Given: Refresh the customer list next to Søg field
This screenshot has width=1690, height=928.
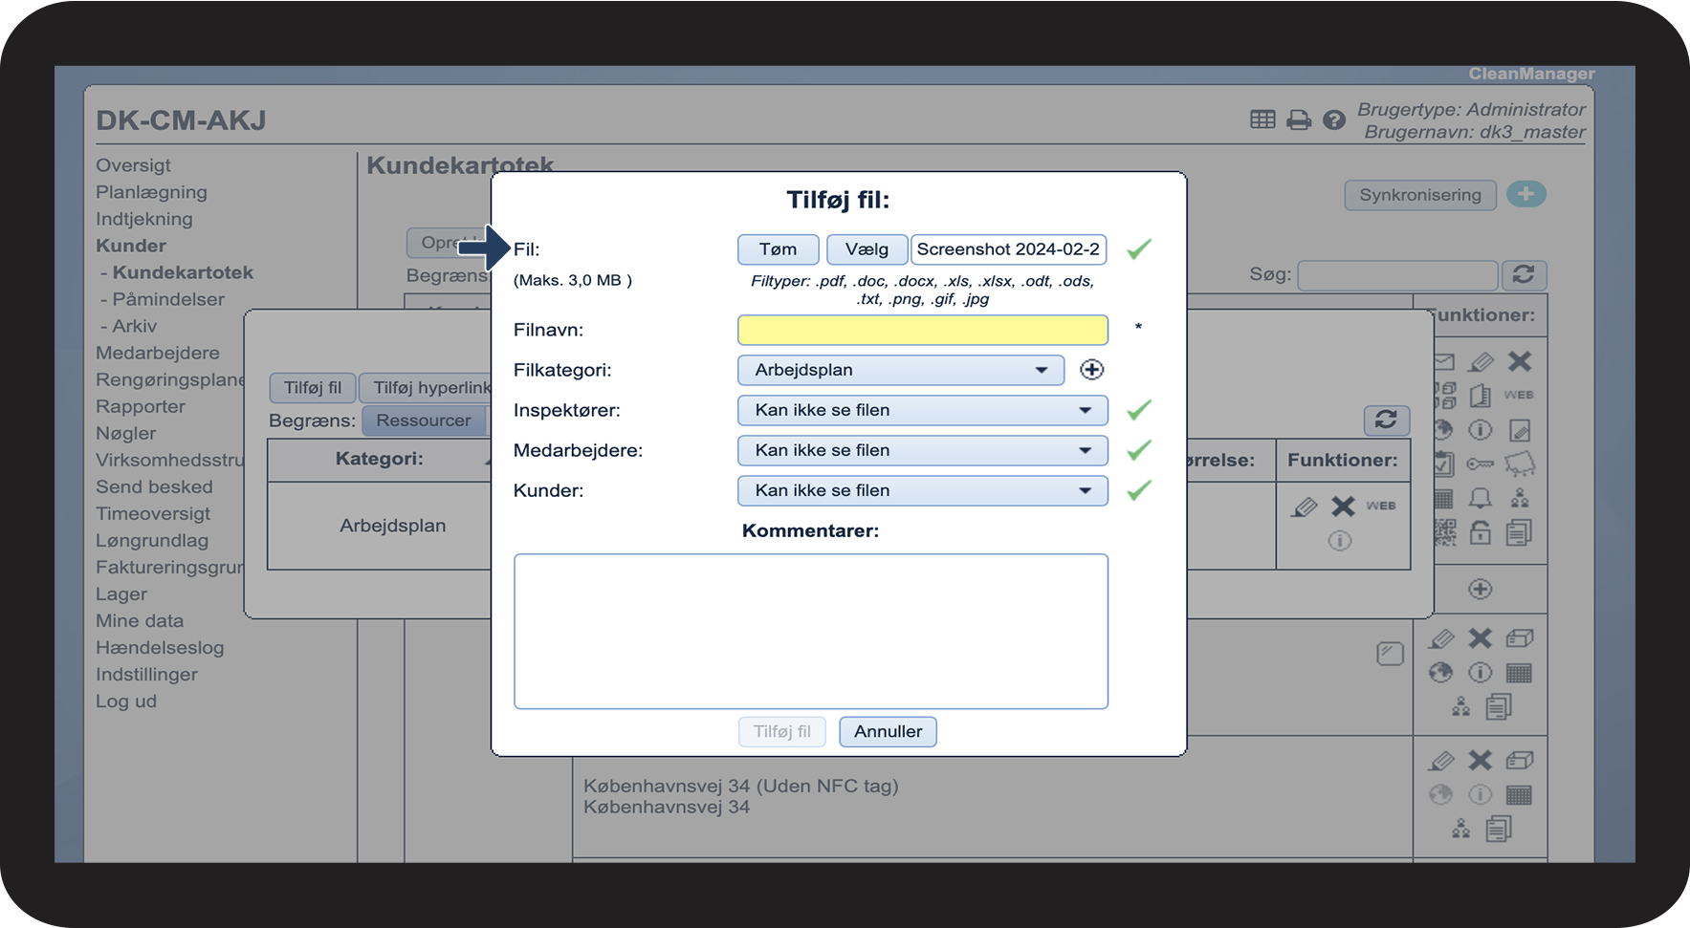Looking at the screenshot, I should click(x=1524, y=275).
